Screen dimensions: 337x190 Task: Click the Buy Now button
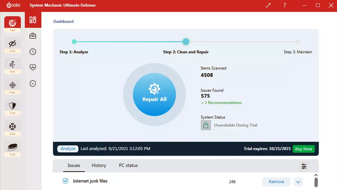[x=304, y=149]
